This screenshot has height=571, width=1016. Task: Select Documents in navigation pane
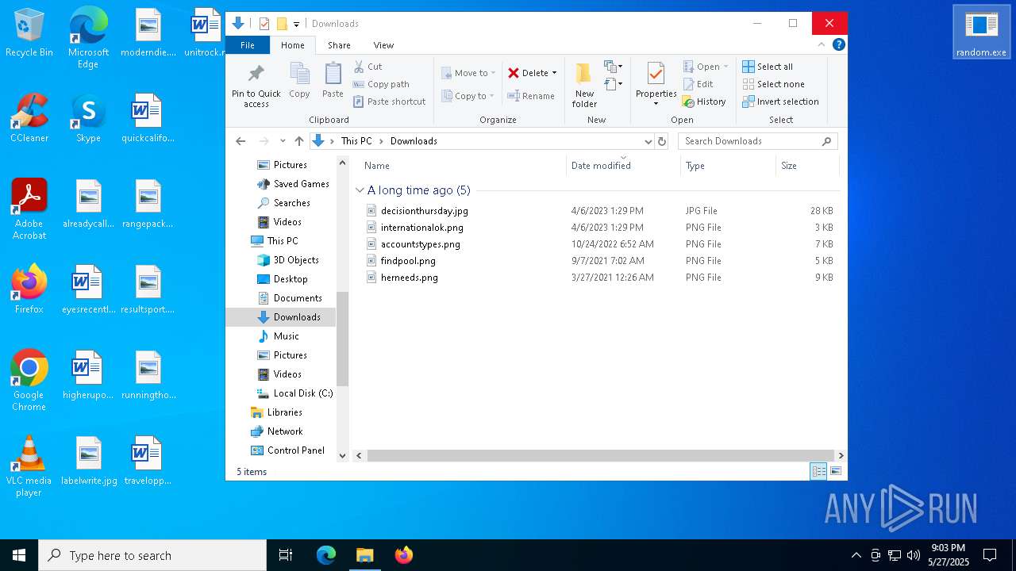[x=298, y=298]
